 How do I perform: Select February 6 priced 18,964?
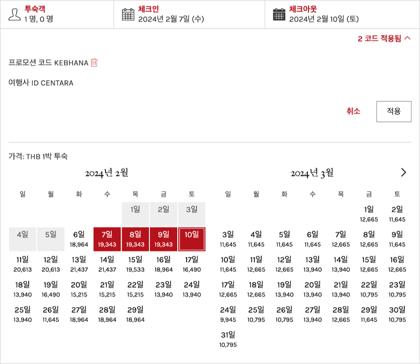point(79,239)
